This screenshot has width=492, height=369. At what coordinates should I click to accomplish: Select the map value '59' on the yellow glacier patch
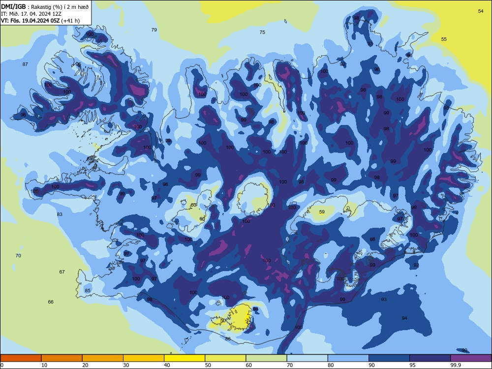click(x=322, y=212)
